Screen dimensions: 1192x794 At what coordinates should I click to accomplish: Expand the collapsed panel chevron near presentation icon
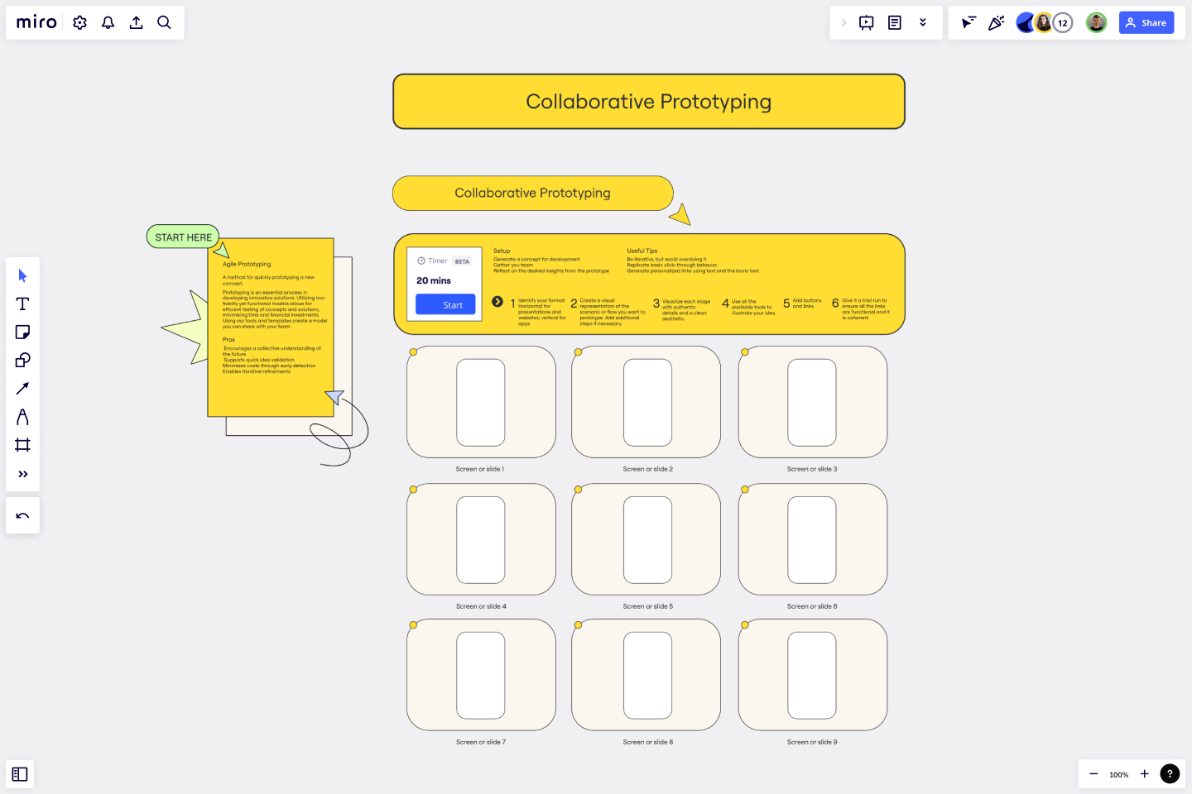point(844,22)
